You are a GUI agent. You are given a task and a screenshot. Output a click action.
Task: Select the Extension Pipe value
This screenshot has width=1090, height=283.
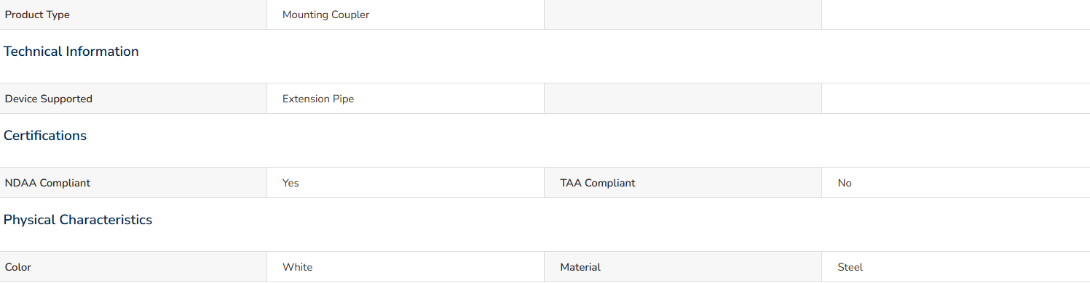(x=318, y=99)
